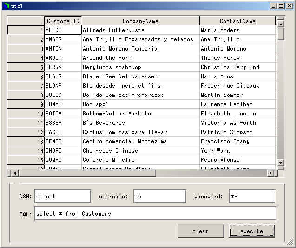Viewport: 296px width, 248px height.
Task: Click the vertical scrollbar down arrow
Action: pos(280,163)
